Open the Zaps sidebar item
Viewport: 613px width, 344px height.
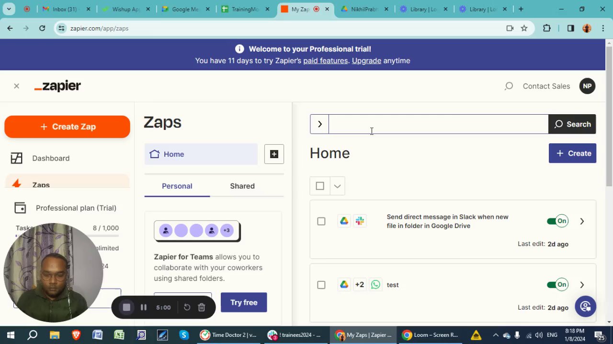tap(67, 182)
